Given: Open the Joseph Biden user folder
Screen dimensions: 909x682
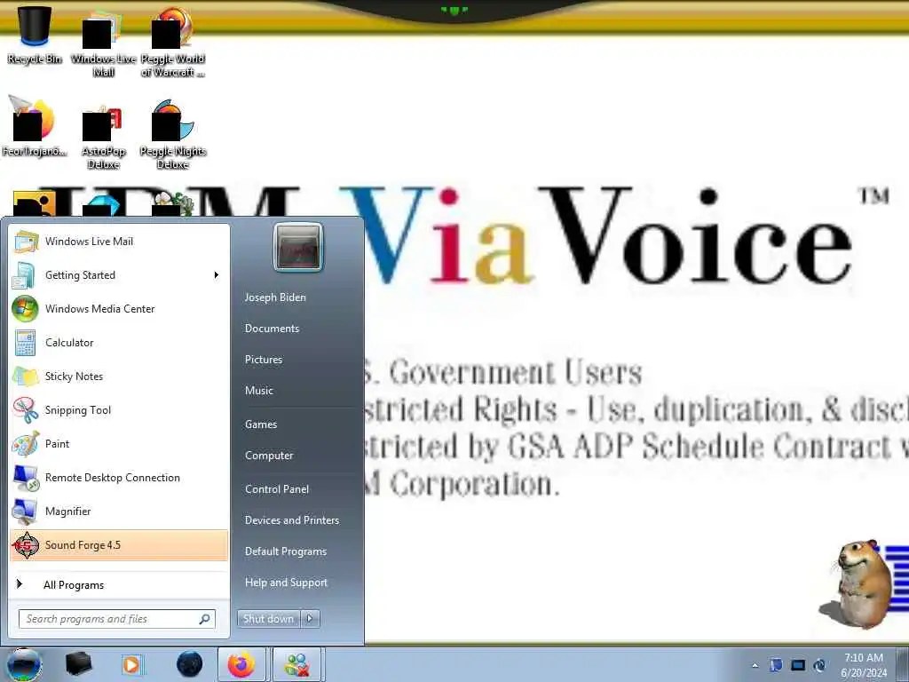Looking at the screenshot, I should point(275,297).
